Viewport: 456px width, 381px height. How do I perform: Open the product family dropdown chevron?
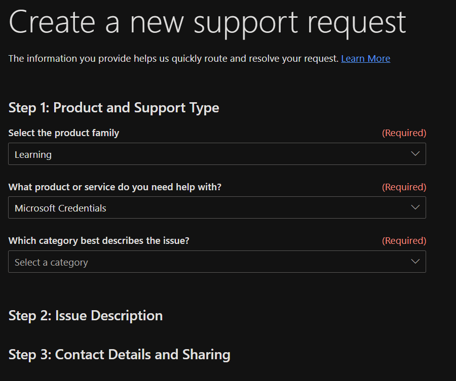(x=415, y=154)
